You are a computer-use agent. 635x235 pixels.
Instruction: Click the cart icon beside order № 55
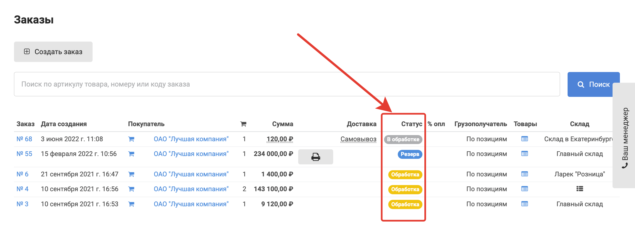pyautogui.click(x=131, y=154)
